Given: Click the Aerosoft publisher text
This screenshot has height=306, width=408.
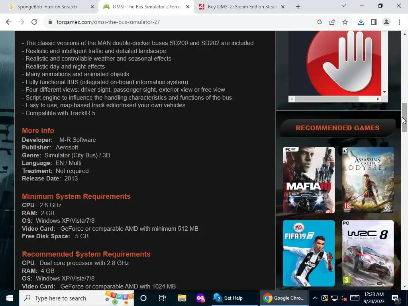Looking at the screenshot, I should click(x=67, y=147).
